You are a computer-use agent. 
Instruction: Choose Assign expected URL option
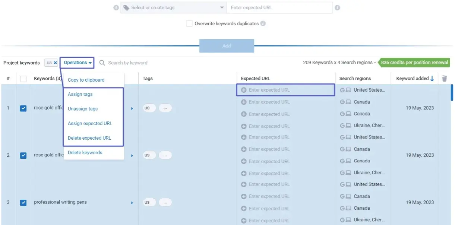pos(90,123)
